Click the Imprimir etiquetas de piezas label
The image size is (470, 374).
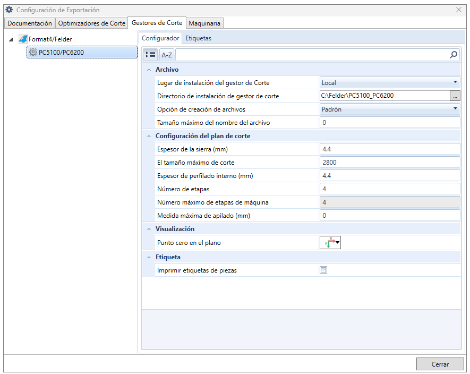196,270
